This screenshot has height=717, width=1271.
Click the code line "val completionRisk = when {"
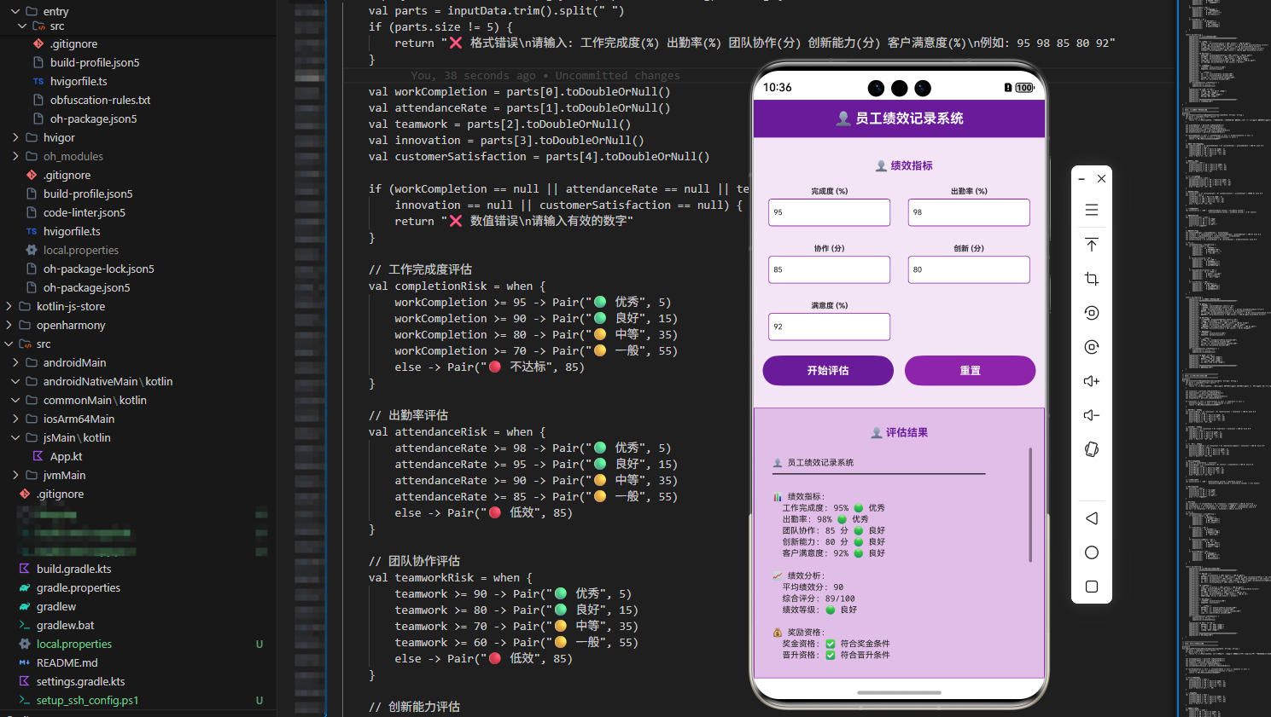pyautogui.click(x=457, y=286)
